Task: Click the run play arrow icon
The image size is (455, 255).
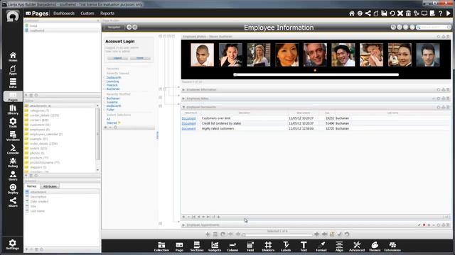Action: point(449,13)
